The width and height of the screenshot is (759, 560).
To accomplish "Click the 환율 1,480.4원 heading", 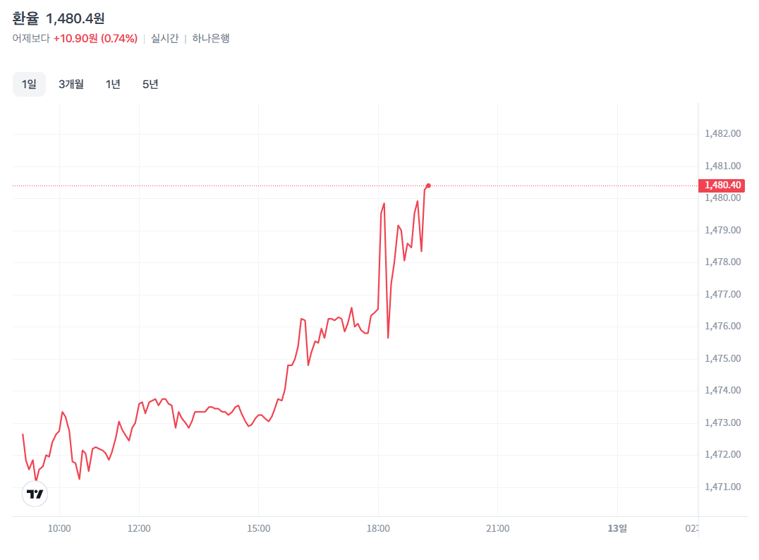I will (59, 18).
